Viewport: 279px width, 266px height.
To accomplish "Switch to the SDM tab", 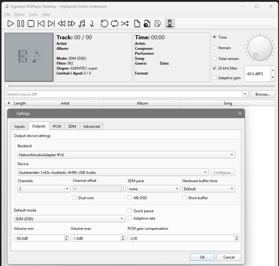I will tap(72, 126).
